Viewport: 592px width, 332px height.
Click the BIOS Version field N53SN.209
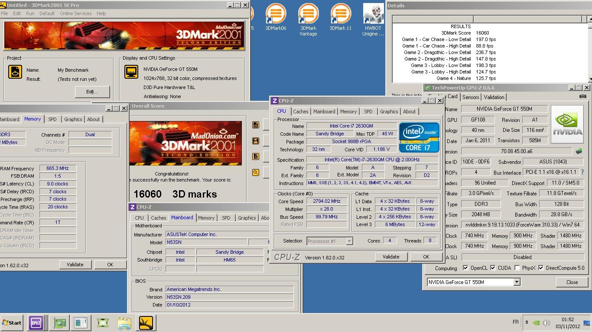229,297
